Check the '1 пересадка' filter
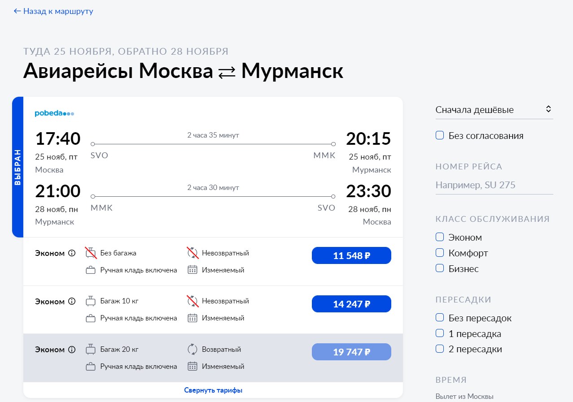This screenshot has height=402, width=573. pos(440,333)
